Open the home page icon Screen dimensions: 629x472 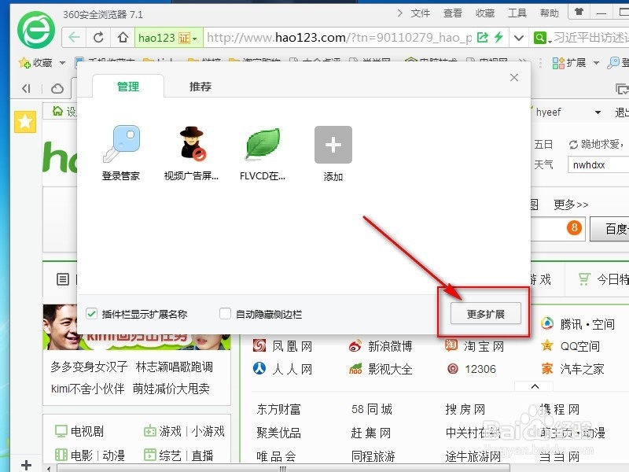coord(123,37)
